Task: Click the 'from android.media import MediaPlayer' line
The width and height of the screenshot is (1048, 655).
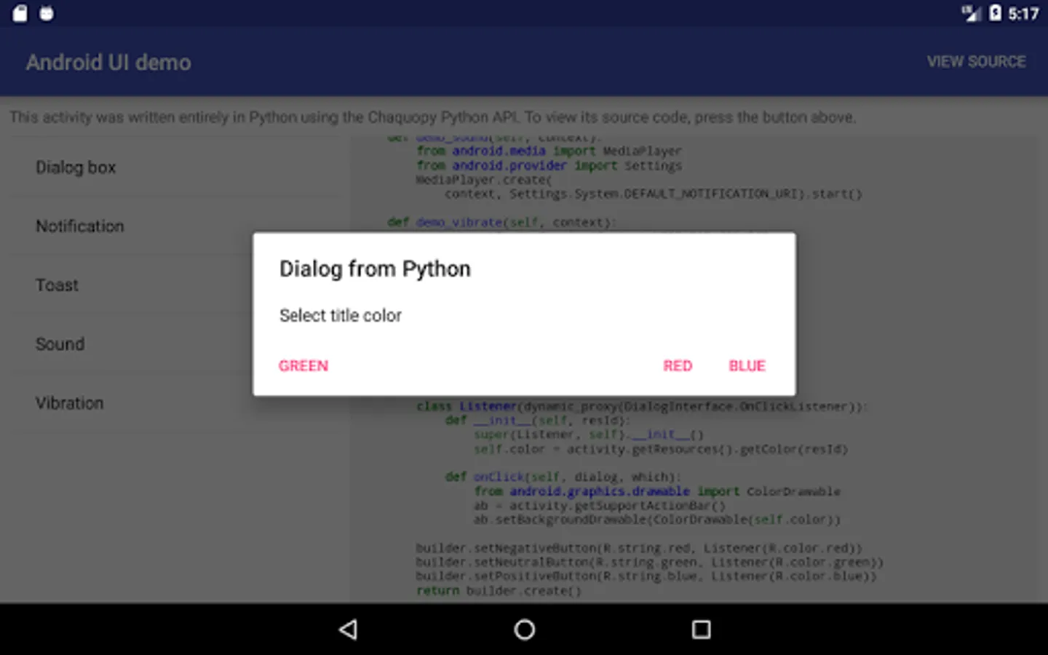Action: (x=549, y=151)
